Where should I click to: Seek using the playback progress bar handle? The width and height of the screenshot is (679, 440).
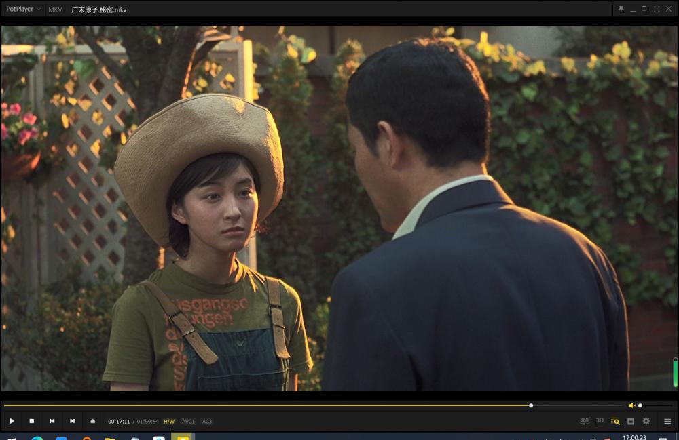point(531,405)
